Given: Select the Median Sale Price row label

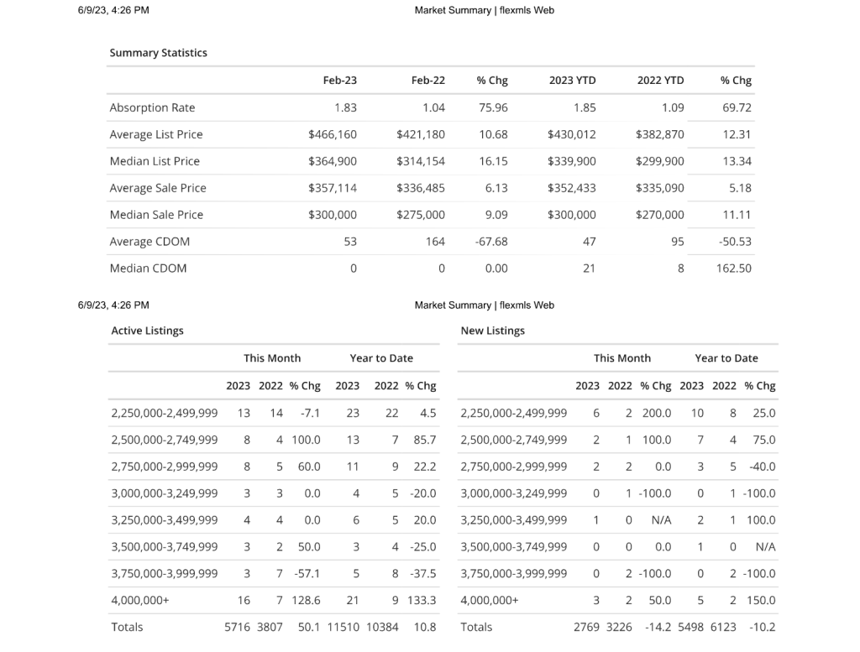Looking at the screenshot, I should [156, 215].
